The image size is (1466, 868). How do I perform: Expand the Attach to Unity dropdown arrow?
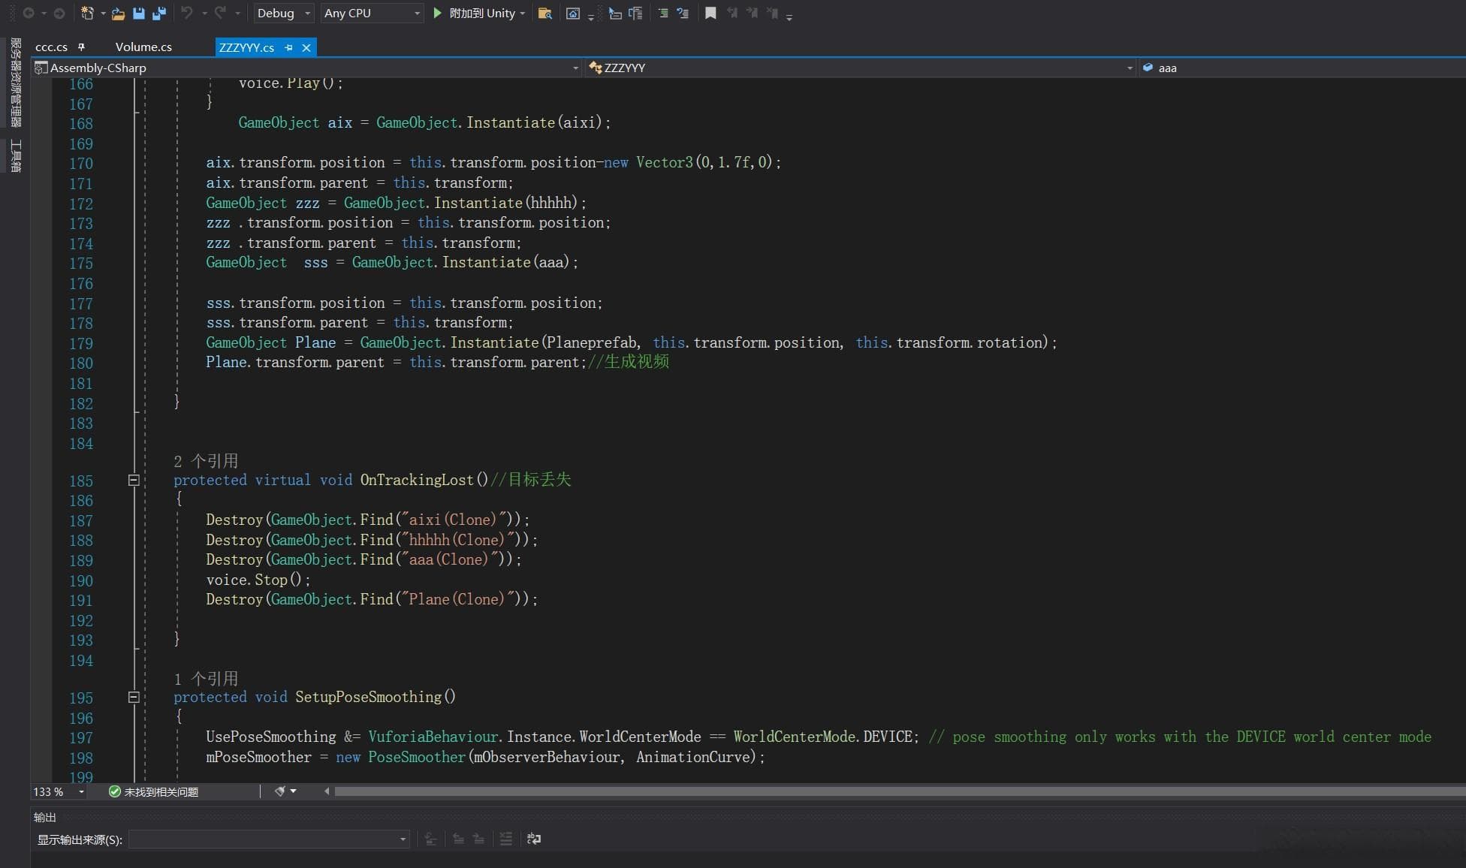click(x=523, y=14)
